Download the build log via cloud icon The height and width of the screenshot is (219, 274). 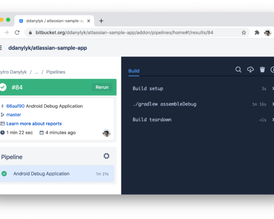click(250, 70)
